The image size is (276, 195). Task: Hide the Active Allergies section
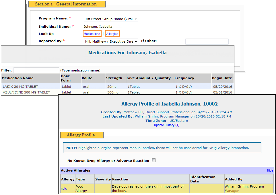pos(270,170)
